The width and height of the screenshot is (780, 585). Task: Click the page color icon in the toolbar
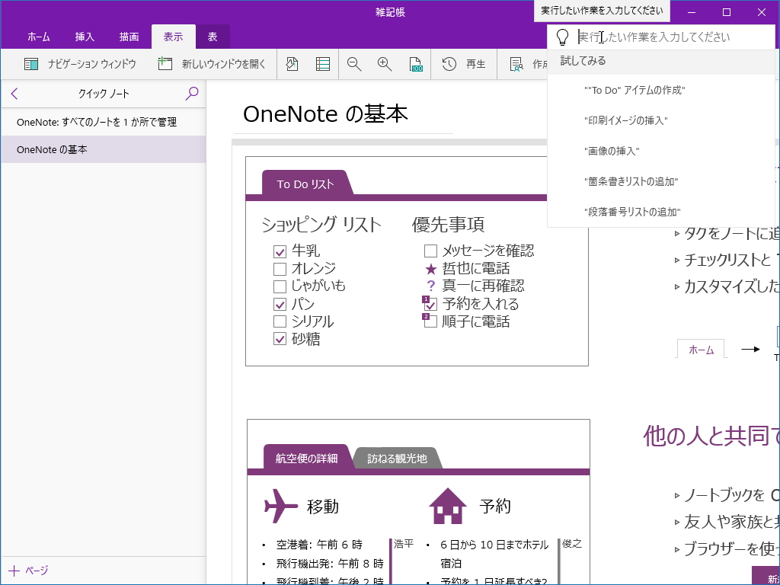click(x=292, y=64)
